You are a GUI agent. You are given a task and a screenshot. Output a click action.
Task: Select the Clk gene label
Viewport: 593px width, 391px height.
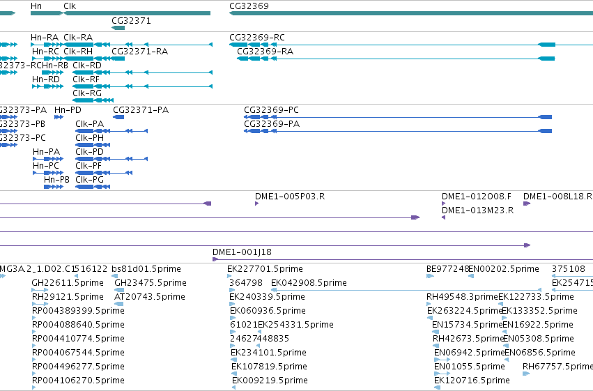pos(70,6)
